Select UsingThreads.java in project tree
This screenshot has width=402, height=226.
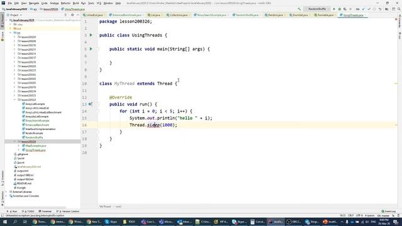click(35, 150)
